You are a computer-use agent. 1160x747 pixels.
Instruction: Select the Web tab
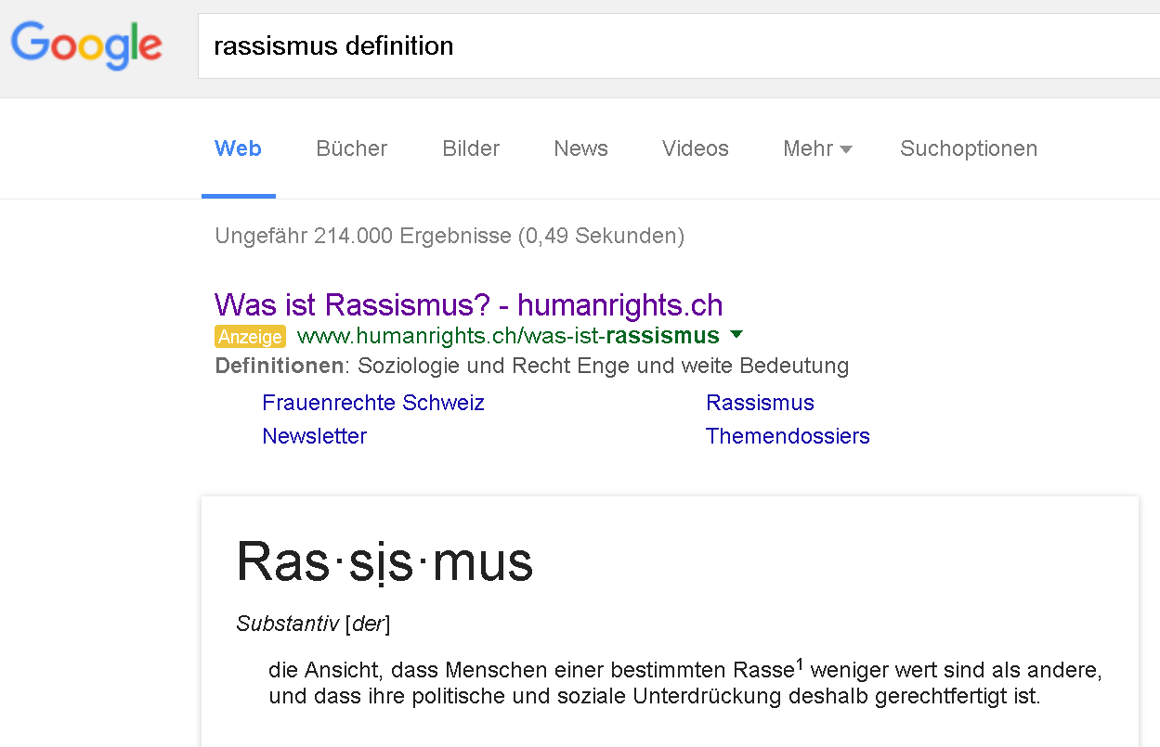238,148
